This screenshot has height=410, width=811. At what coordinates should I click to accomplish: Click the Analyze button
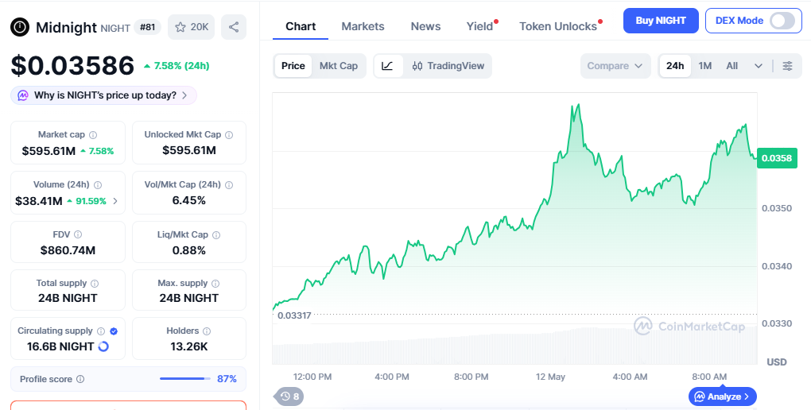tap(723, 396)
